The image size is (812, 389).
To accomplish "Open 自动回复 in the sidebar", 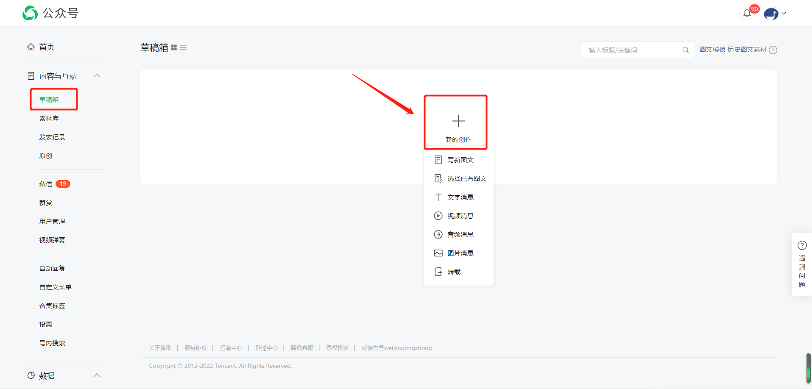I will 52,268.
